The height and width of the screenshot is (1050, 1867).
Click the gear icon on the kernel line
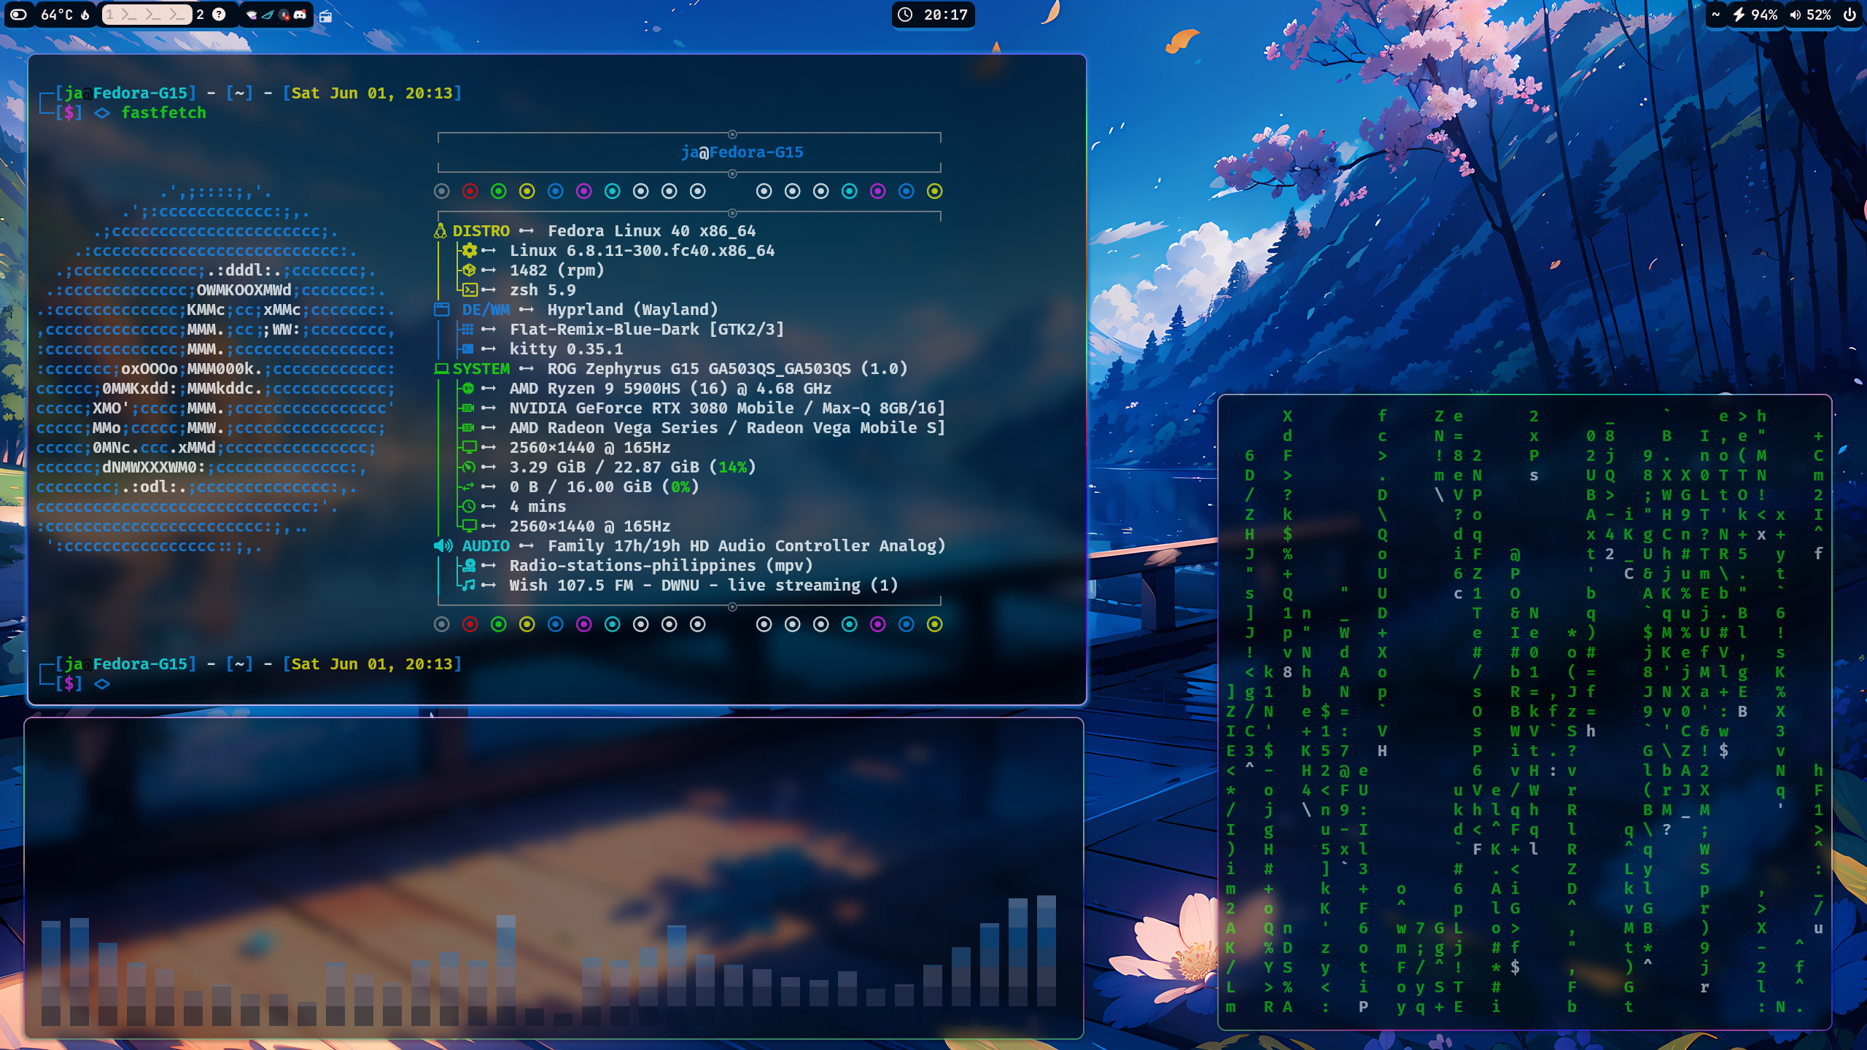pyautogui.click(x=469, y=250)
